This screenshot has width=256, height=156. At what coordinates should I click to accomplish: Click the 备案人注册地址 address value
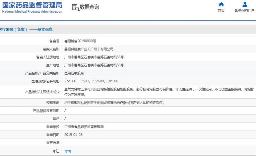[94, 57]
